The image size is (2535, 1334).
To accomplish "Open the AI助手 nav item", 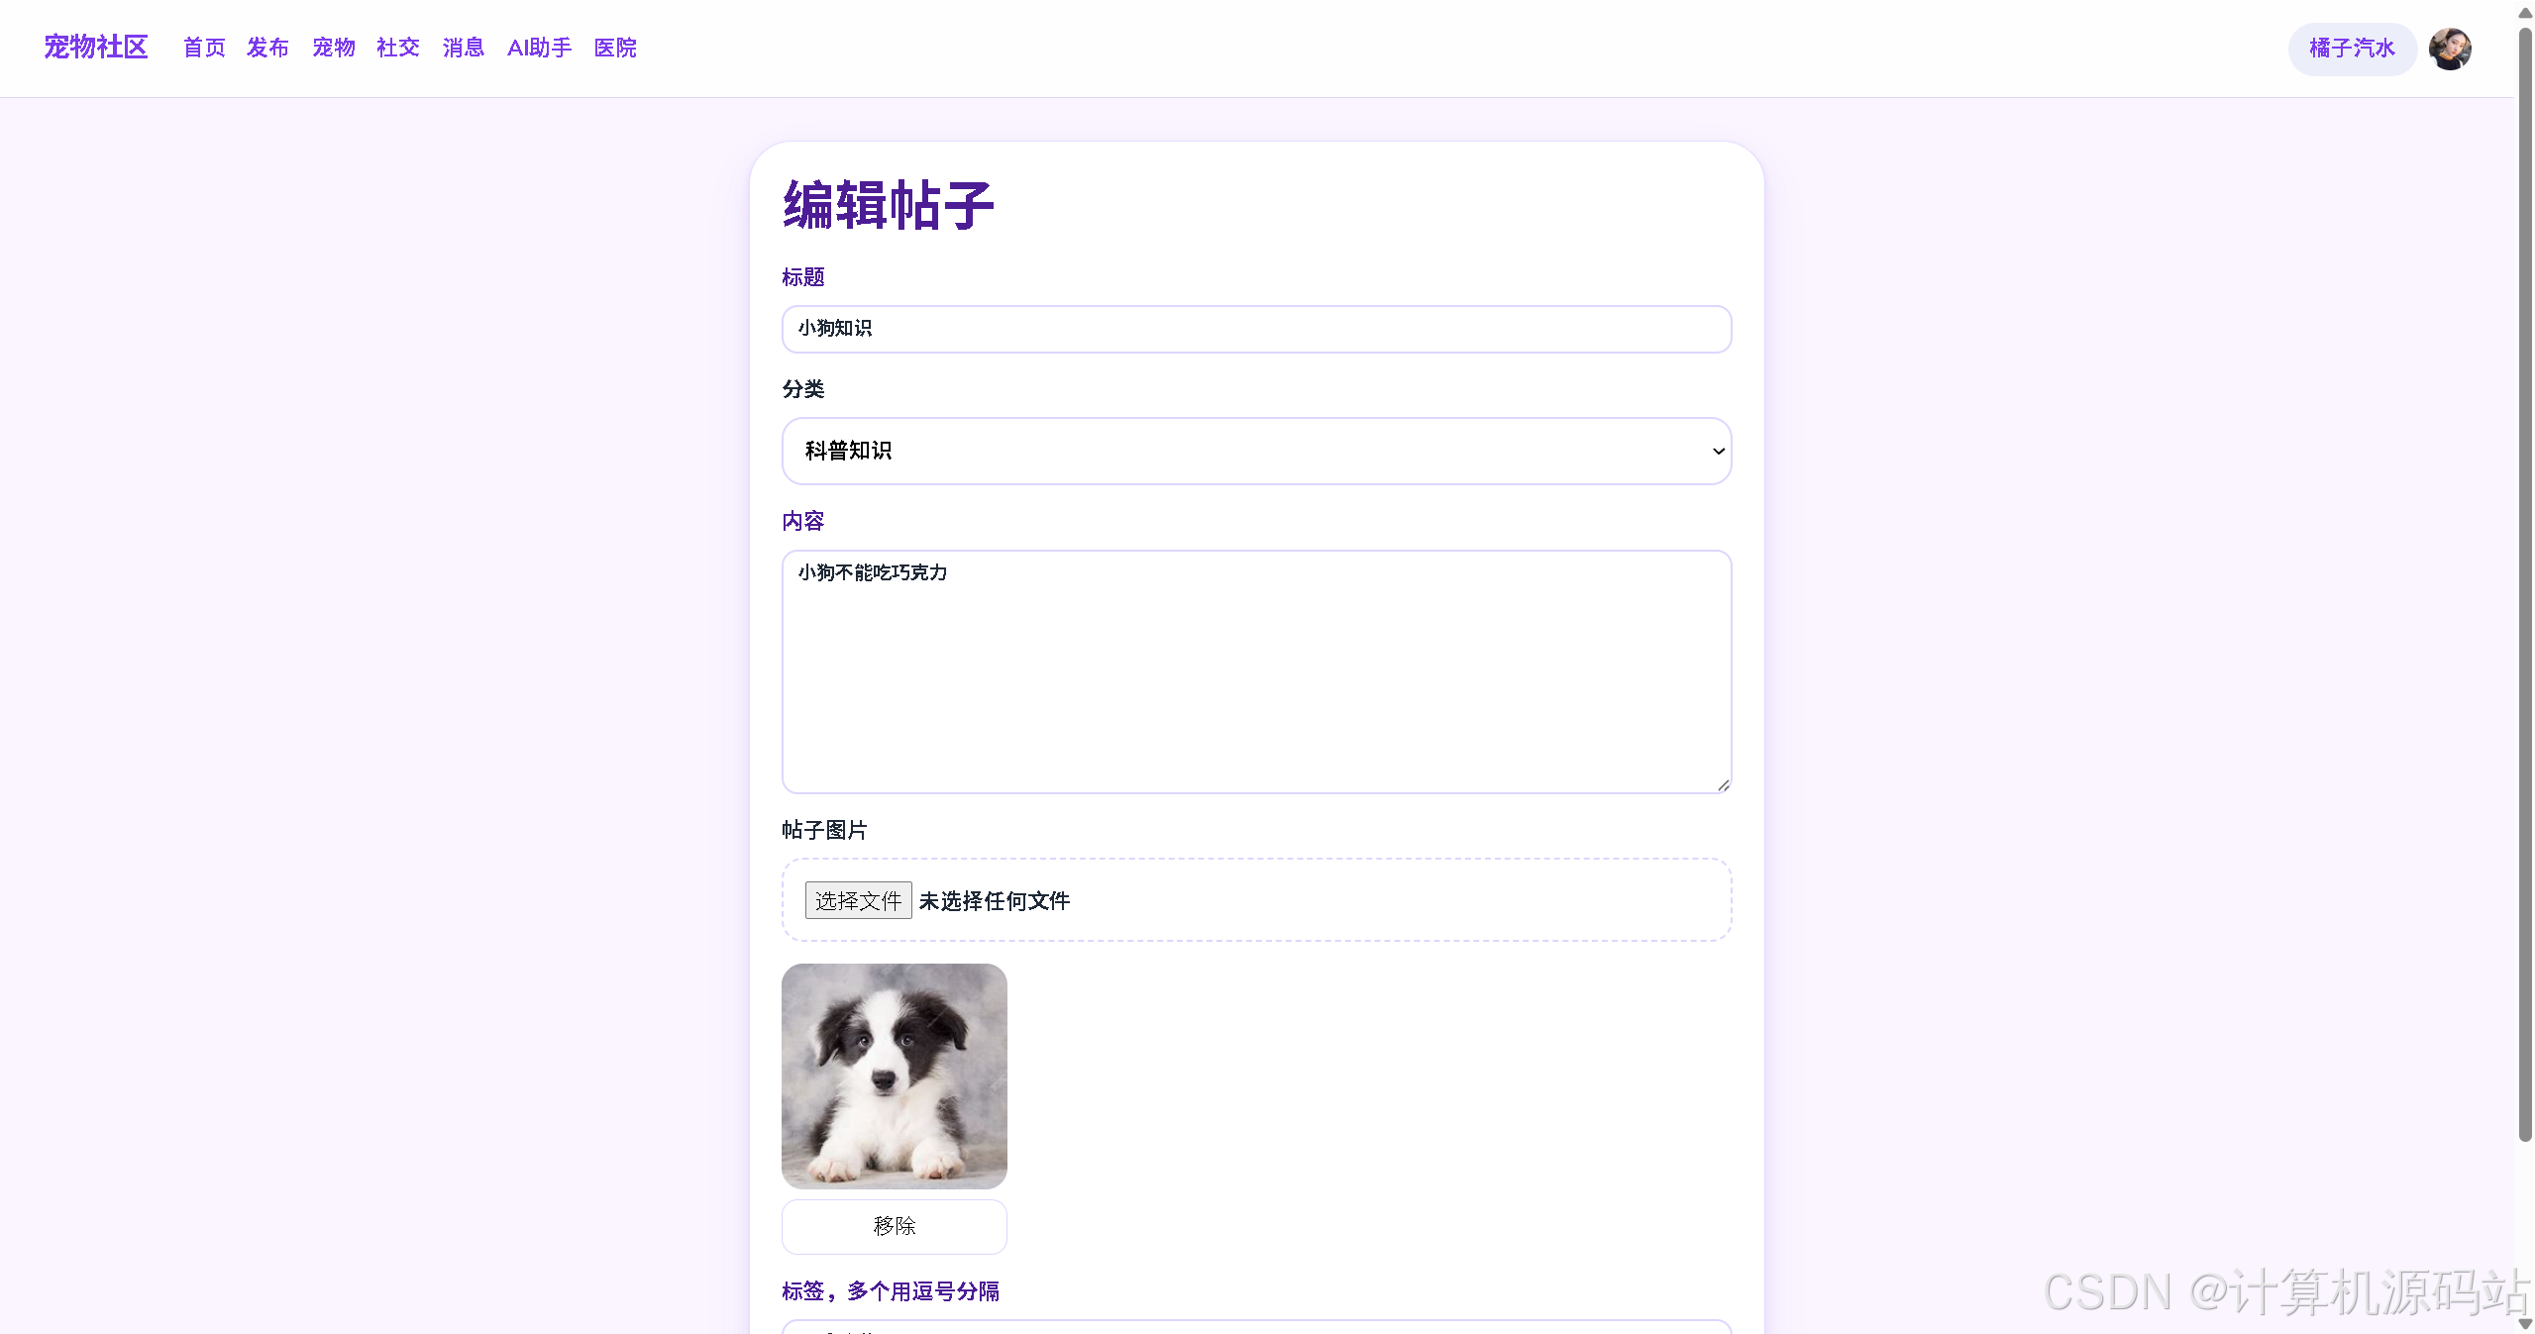I will point(540,48).
